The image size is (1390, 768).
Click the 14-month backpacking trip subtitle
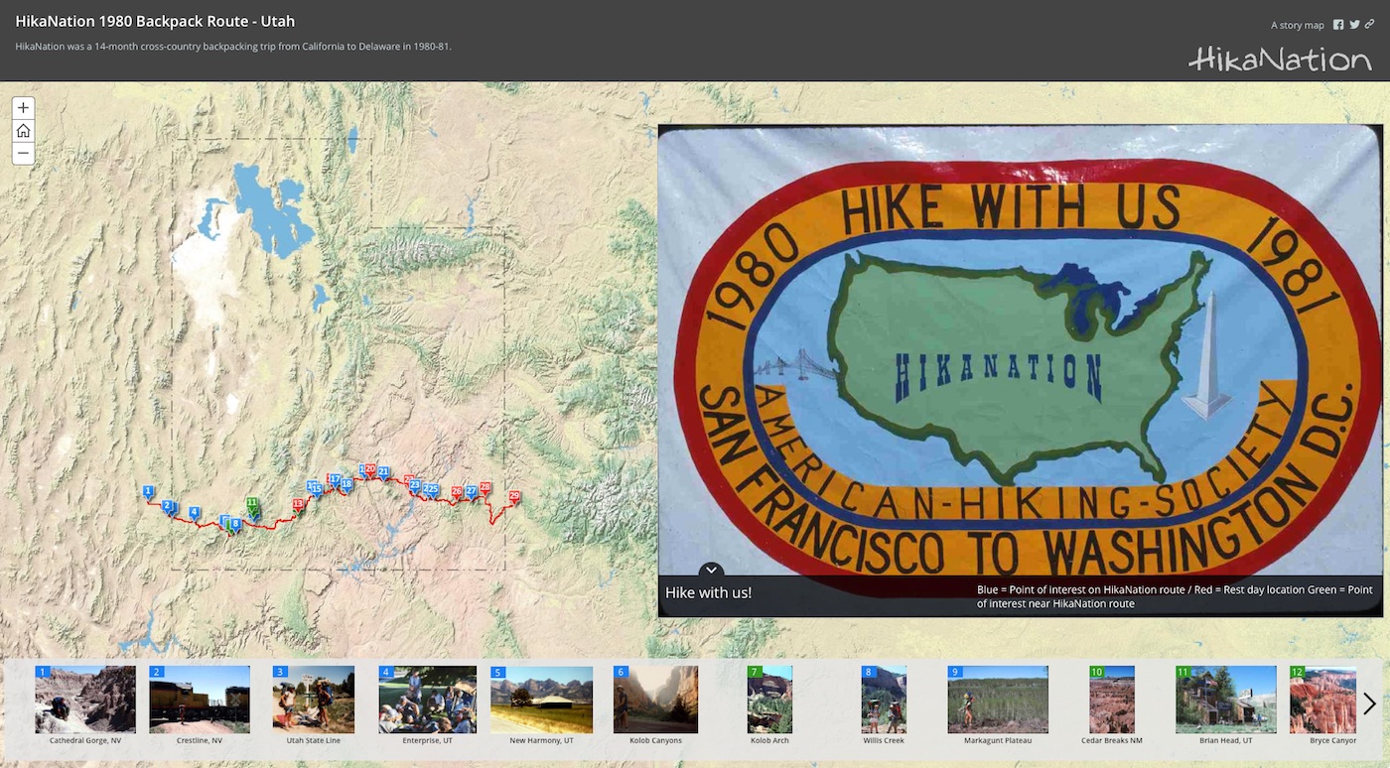click(x=233, y=46)
